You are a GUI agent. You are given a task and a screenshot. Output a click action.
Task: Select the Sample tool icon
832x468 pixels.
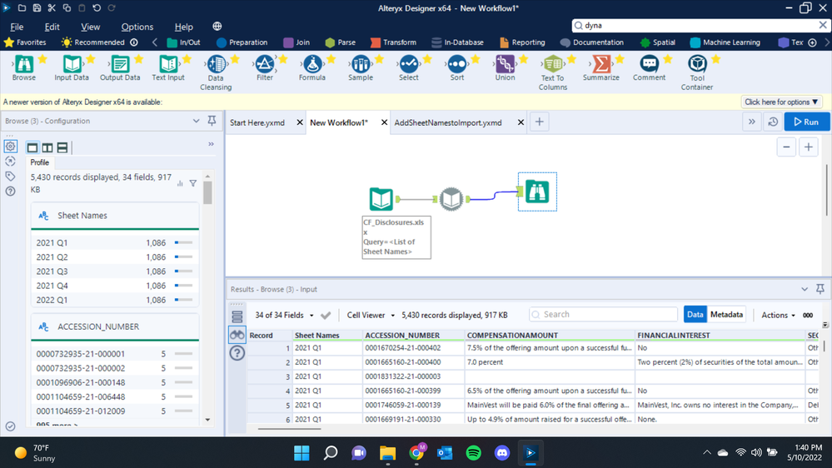[361, 64]
